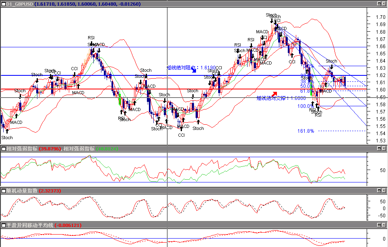
Task: Maximize the D1_GBPUSD main chart panel
Action: 378,4
